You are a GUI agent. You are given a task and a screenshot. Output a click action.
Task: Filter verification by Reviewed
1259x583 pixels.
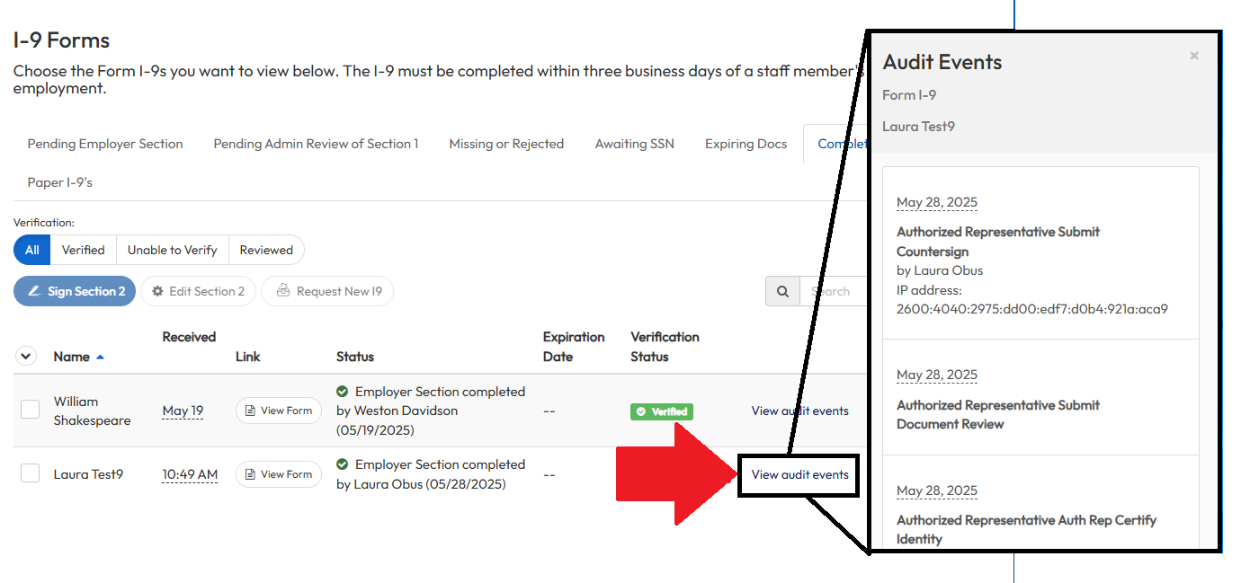click(266, 250)
